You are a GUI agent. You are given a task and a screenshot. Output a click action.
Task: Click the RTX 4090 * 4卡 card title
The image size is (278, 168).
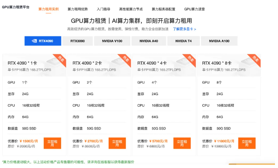(x=152, y=63)
